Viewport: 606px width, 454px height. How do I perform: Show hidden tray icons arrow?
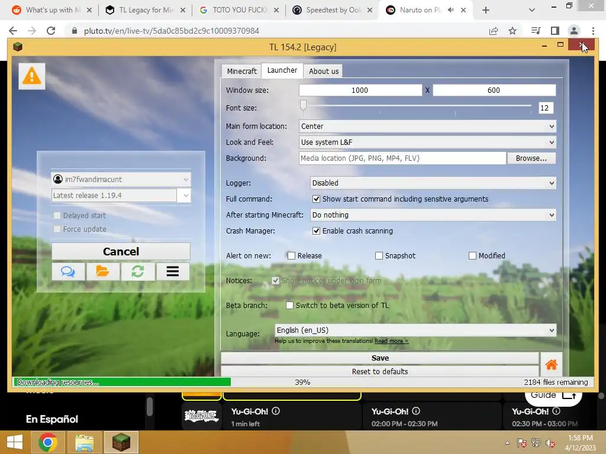[507, 443]
